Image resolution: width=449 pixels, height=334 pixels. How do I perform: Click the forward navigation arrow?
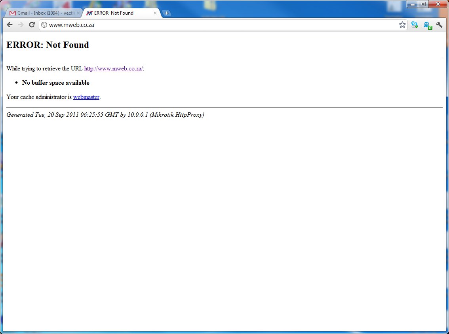(21, 25)
